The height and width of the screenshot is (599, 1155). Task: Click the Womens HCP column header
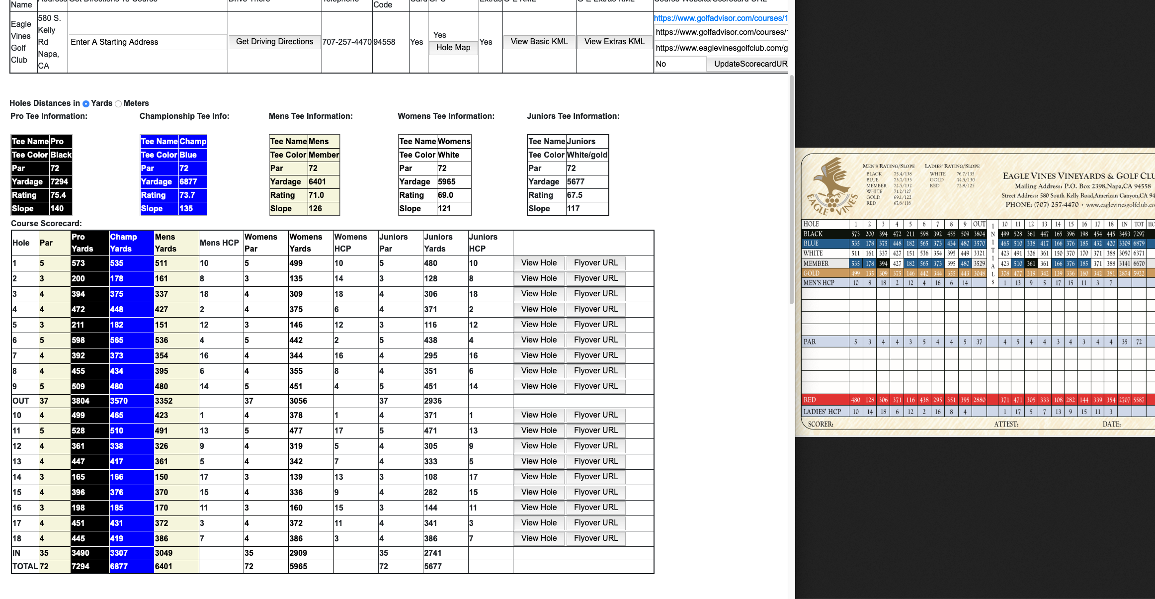tap(355, 243)
